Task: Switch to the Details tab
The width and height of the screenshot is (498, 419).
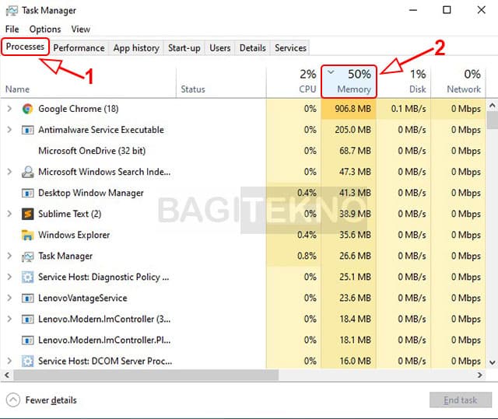Action: tap(252, 48)
